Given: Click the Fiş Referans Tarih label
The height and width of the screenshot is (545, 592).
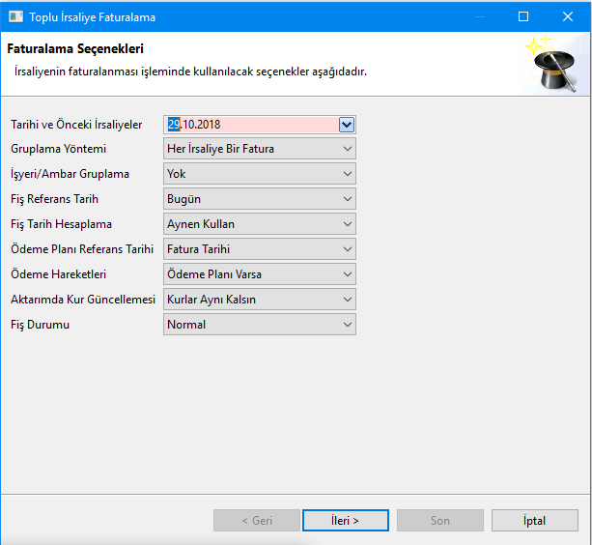Looking at the screenshot, I should coord(54,199).
